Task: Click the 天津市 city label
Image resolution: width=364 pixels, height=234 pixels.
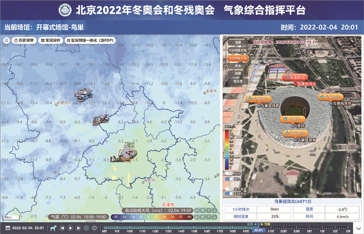Action: pyautogui.click(x=168, y=205)
